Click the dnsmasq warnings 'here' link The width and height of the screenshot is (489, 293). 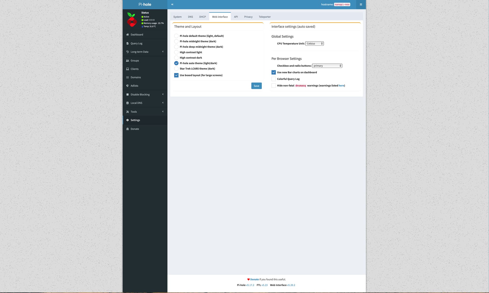341,85
